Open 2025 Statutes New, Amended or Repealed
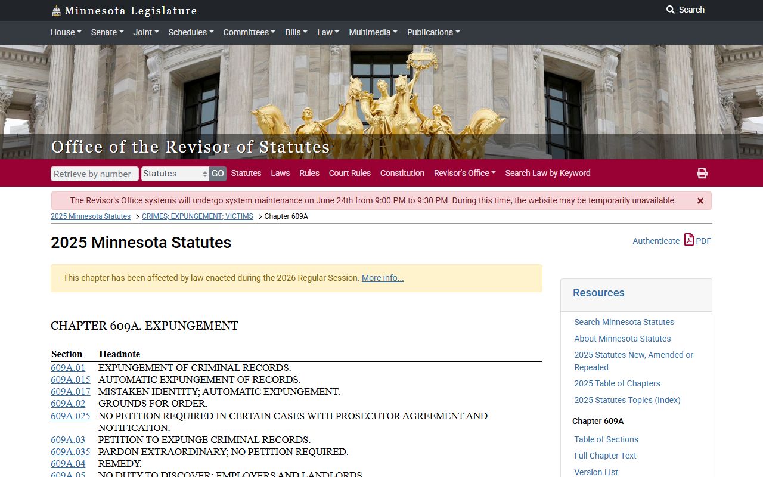 tap(634, 361)
